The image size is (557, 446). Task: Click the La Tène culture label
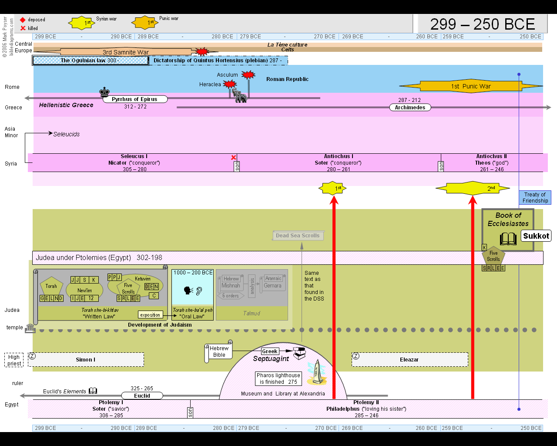287,44
